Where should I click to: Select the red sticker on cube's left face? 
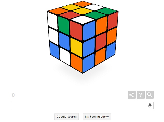click(x=76, y=31)
